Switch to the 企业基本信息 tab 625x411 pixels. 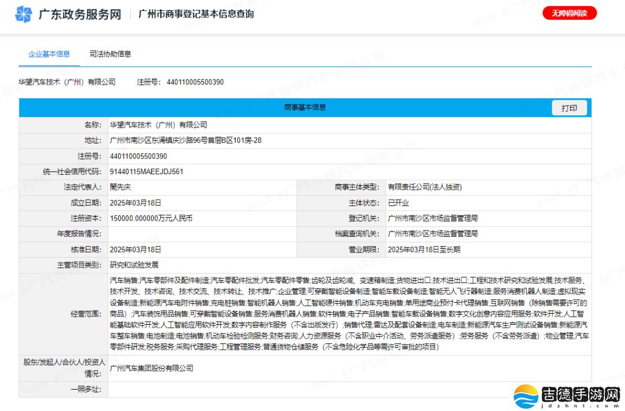49,54
